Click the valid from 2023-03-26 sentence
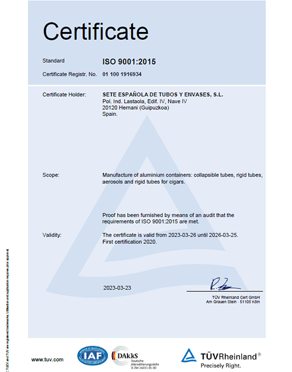Image resolution: width=292 pixels, height=372 pixels. coord(170,235)
